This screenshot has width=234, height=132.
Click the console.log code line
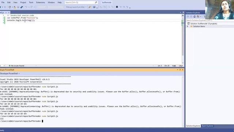tap(21, 20)
